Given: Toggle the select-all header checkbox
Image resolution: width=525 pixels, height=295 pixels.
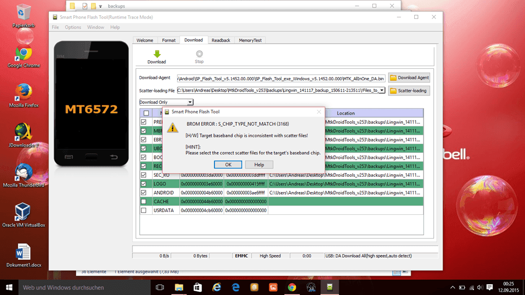Looking at the screenshot, I should coord(146,113).
